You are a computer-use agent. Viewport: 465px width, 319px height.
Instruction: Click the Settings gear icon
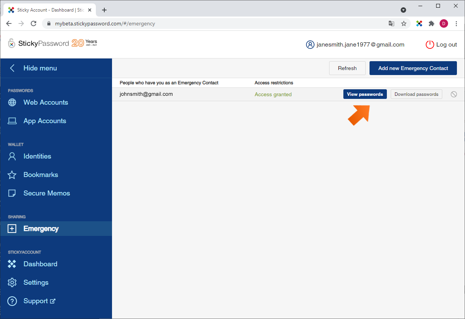coord(12,282)
